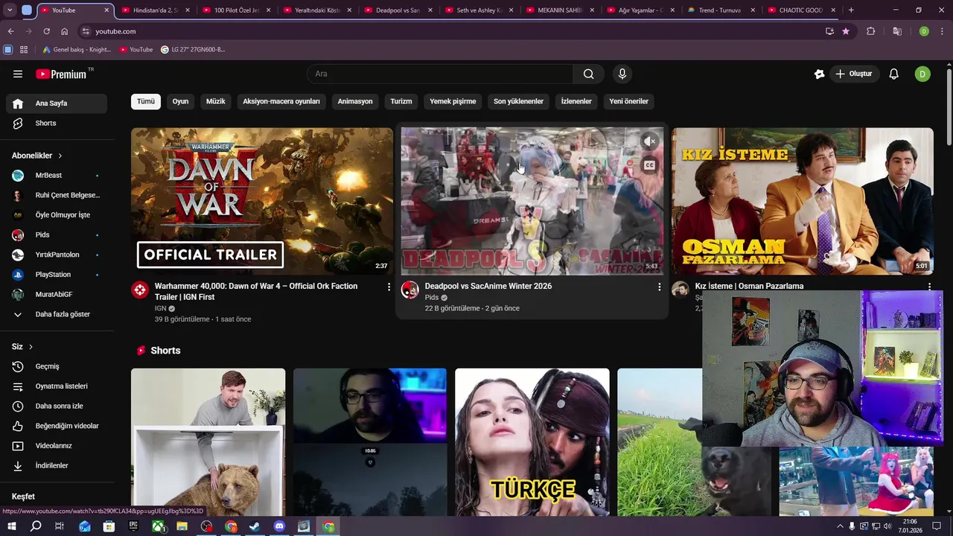Open more options for Deadpool video
The image size is (953, 536).
click(x=659, y=287)
